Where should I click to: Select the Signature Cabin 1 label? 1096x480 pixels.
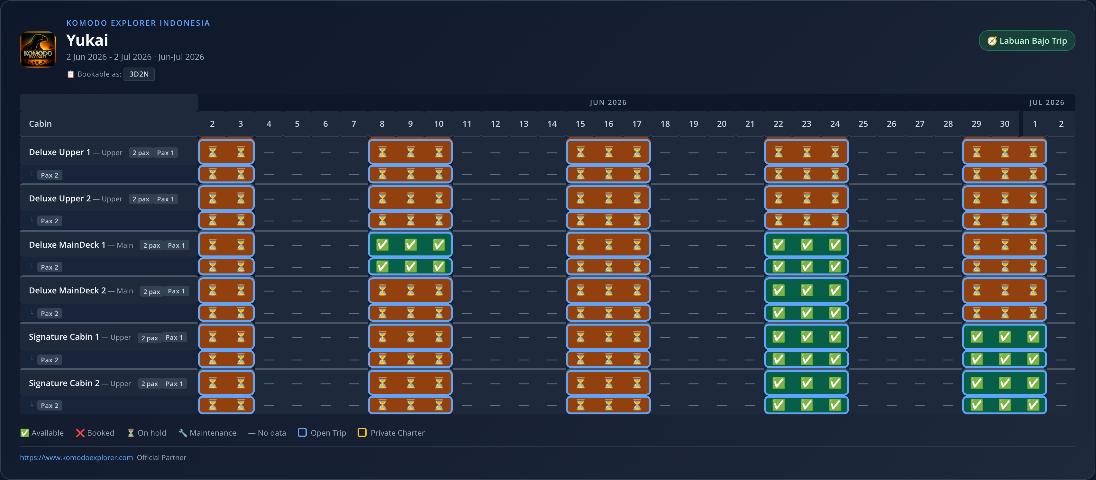(64, 337)
